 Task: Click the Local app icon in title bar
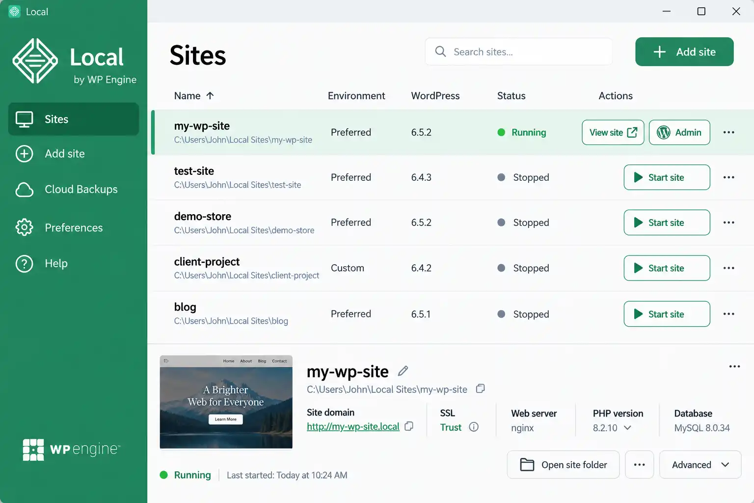(x=15, y=11)
